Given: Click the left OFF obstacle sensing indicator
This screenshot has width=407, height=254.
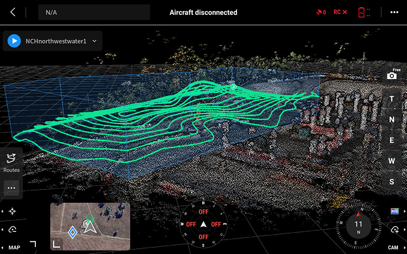Looking at the screenshot, I should (x=191, y=225).
